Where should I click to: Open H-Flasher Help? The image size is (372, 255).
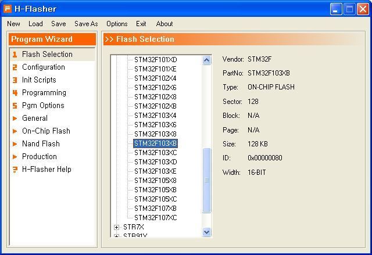(46, 170)
